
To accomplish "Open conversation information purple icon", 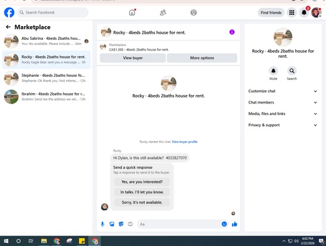I will click(x=232, y=32).
